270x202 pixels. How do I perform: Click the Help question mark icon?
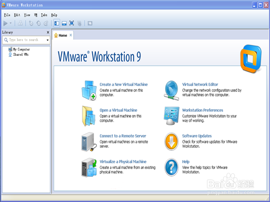pos(171,167)
